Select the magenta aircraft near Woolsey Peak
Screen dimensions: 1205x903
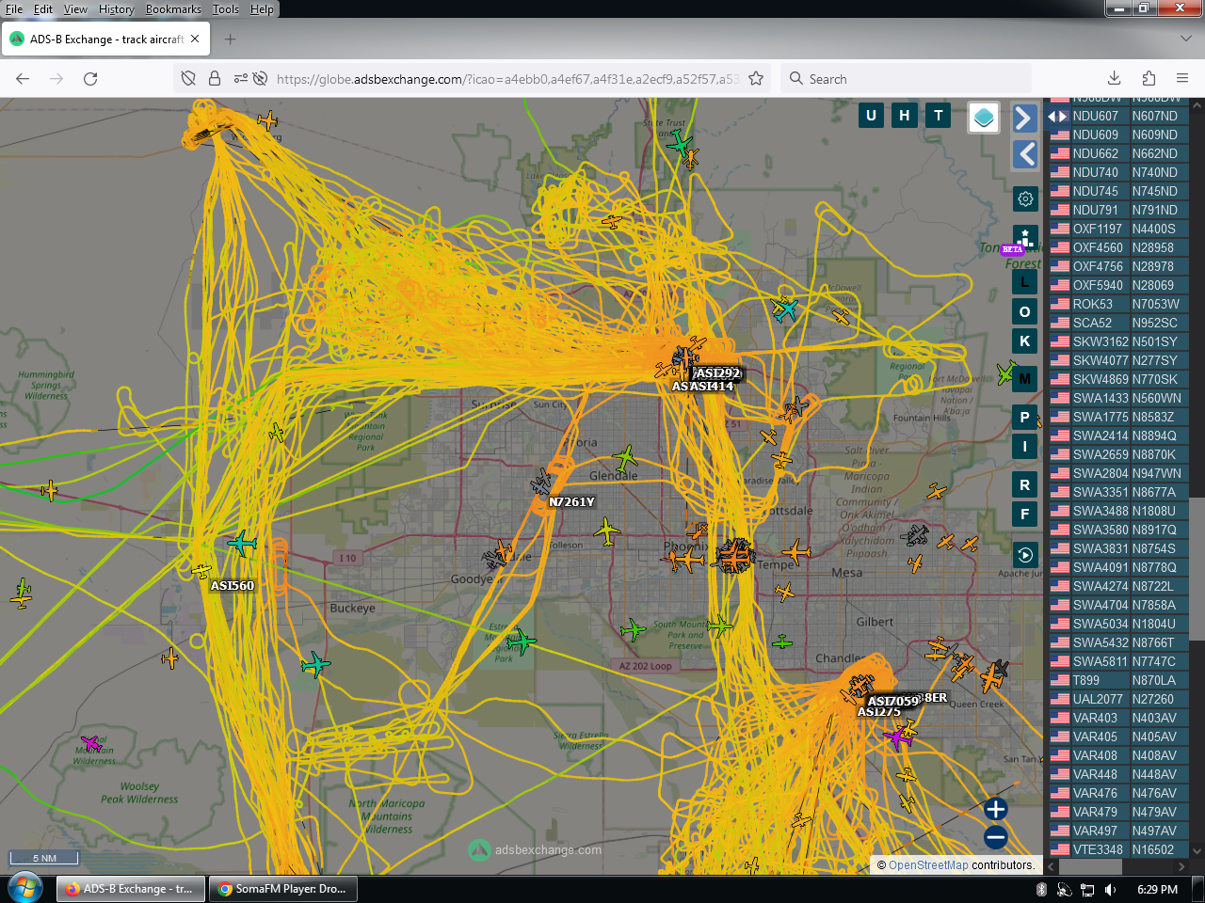click(90, 743)
